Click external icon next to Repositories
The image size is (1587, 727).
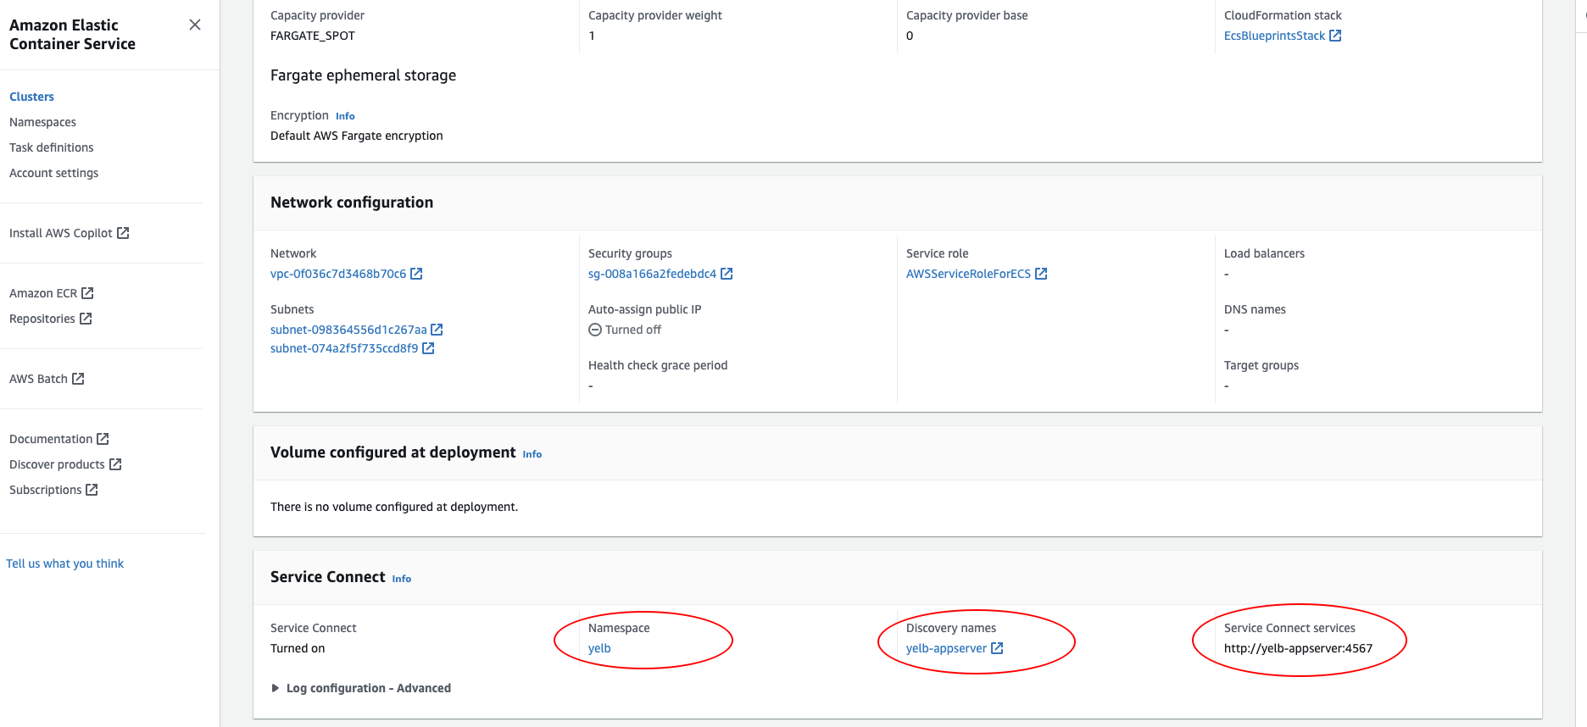click(x=86, y=318)
